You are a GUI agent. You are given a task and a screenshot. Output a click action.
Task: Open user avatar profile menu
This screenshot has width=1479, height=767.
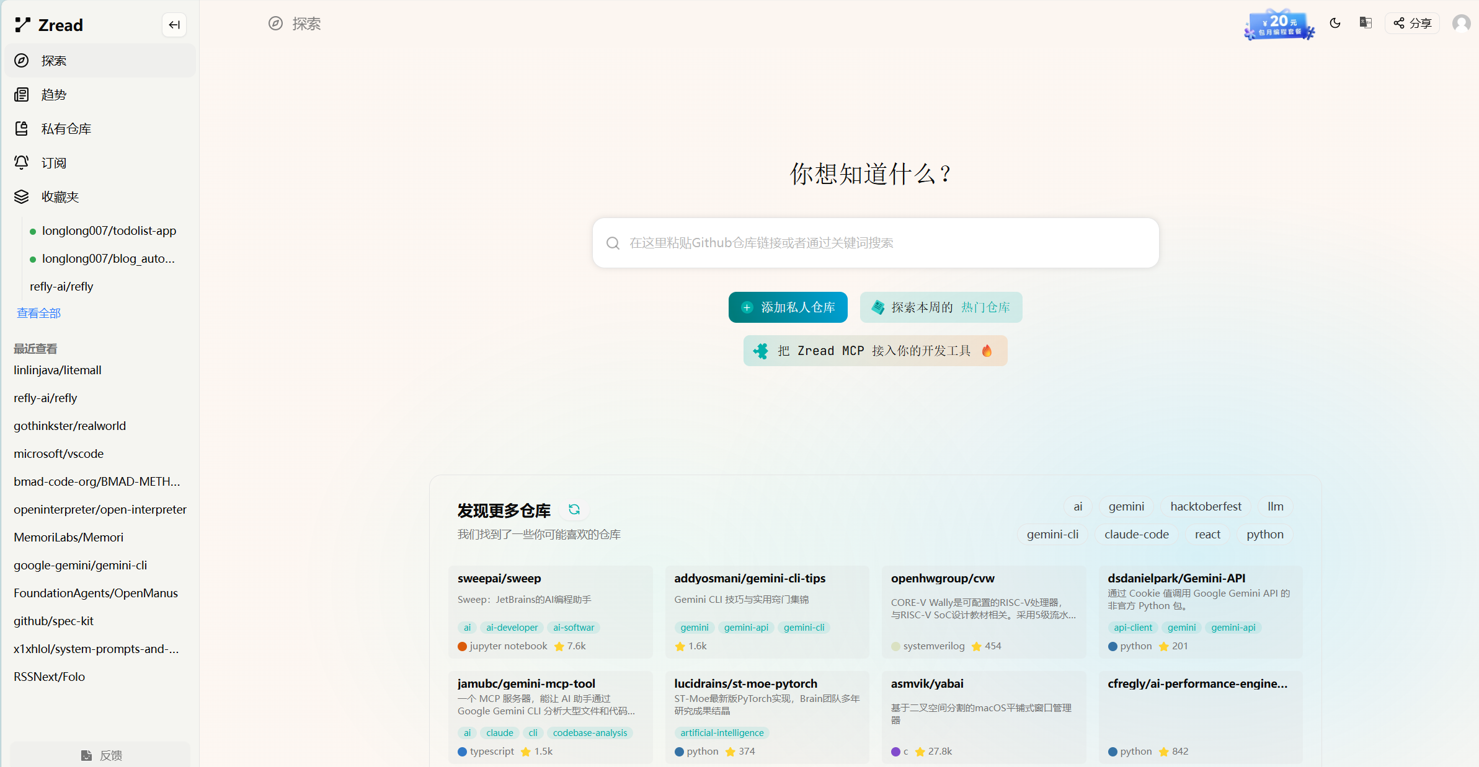click(x=1461, y=24)
